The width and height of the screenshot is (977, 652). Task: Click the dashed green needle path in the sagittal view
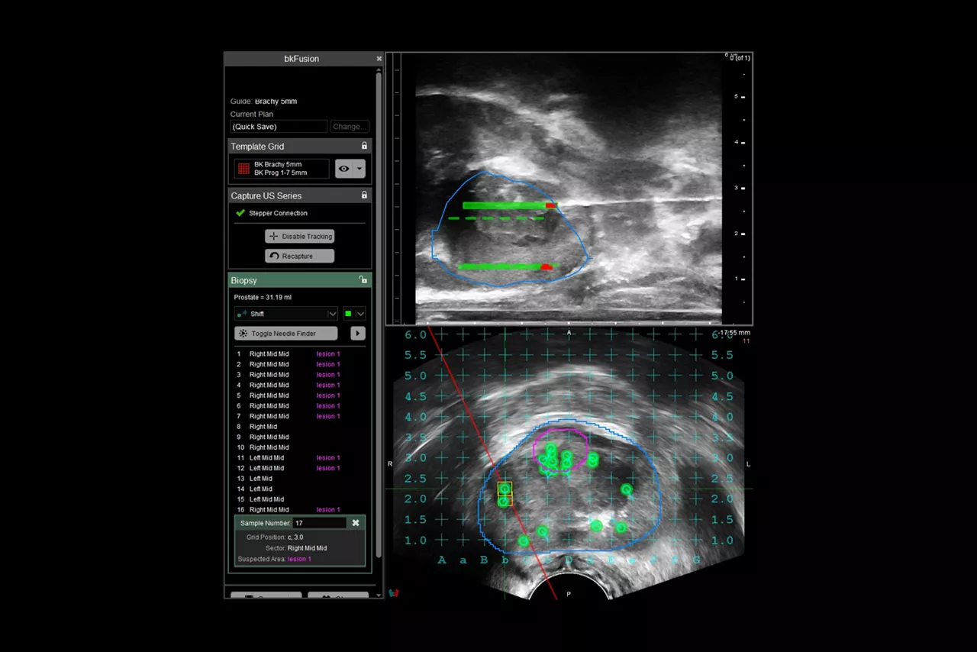pyautogui.click(x=495, y=218)
